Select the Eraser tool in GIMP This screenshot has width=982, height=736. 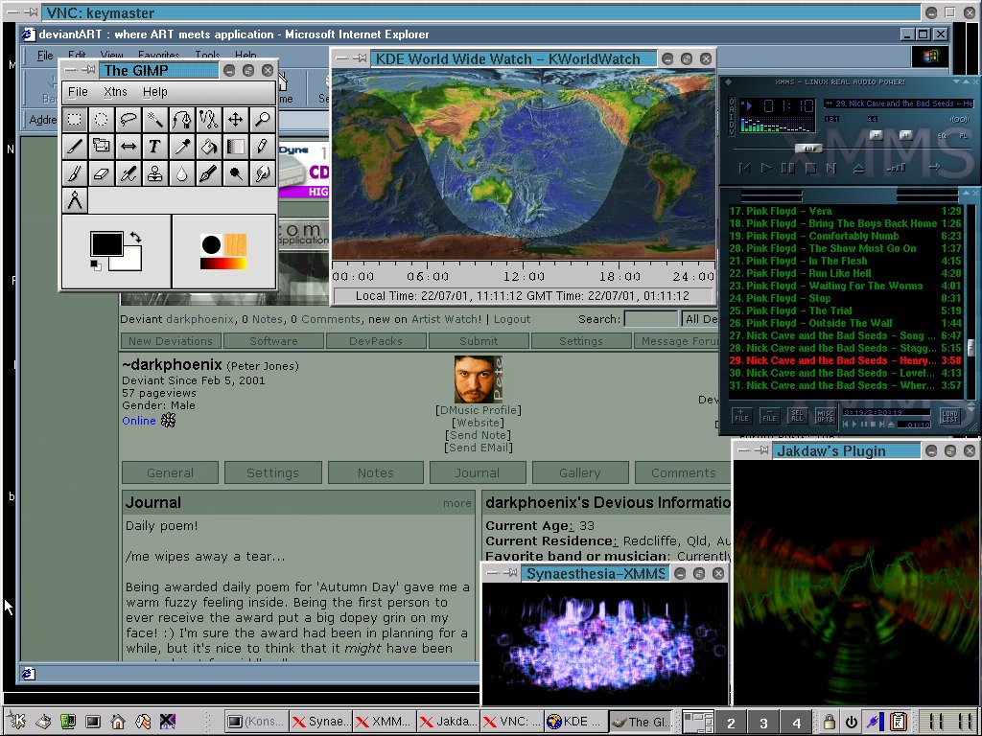[102, 173]
